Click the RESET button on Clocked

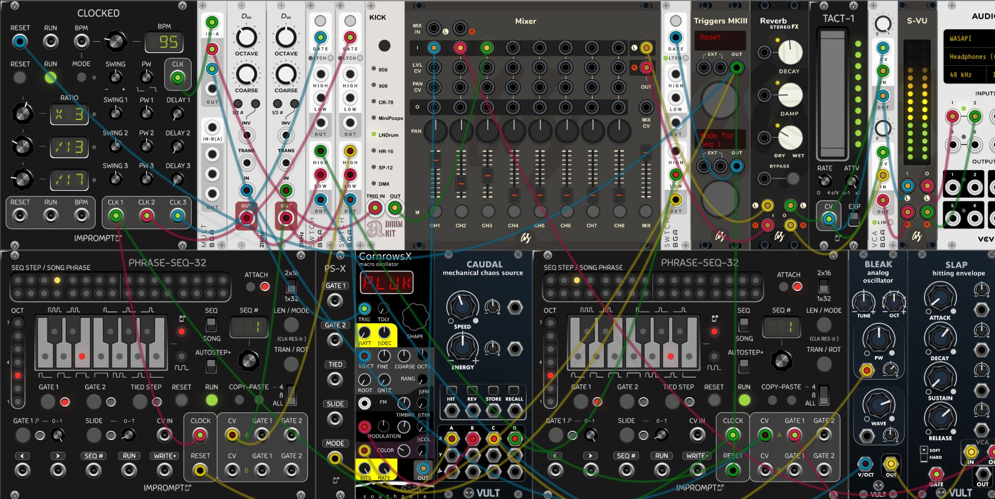click(20, 78)
